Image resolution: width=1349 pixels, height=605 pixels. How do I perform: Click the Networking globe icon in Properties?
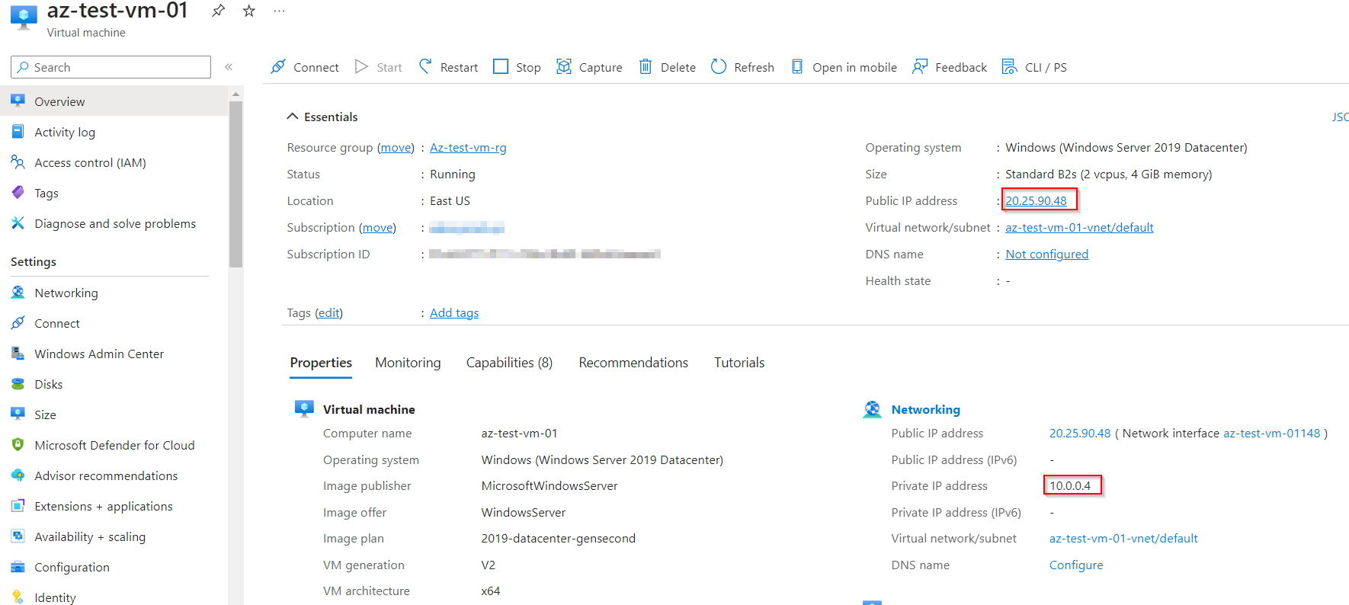tap(872, 410)
